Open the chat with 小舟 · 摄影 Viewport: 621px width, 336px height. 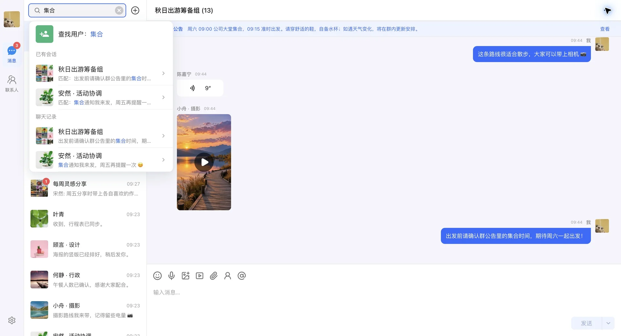pos(85,310)
